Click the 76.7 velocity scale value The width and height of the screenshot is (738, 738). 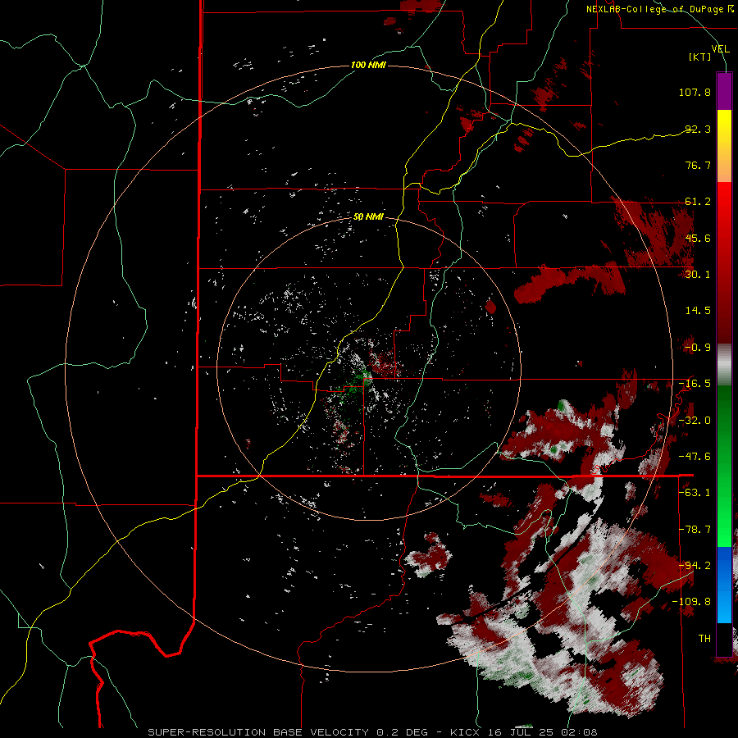698,165
